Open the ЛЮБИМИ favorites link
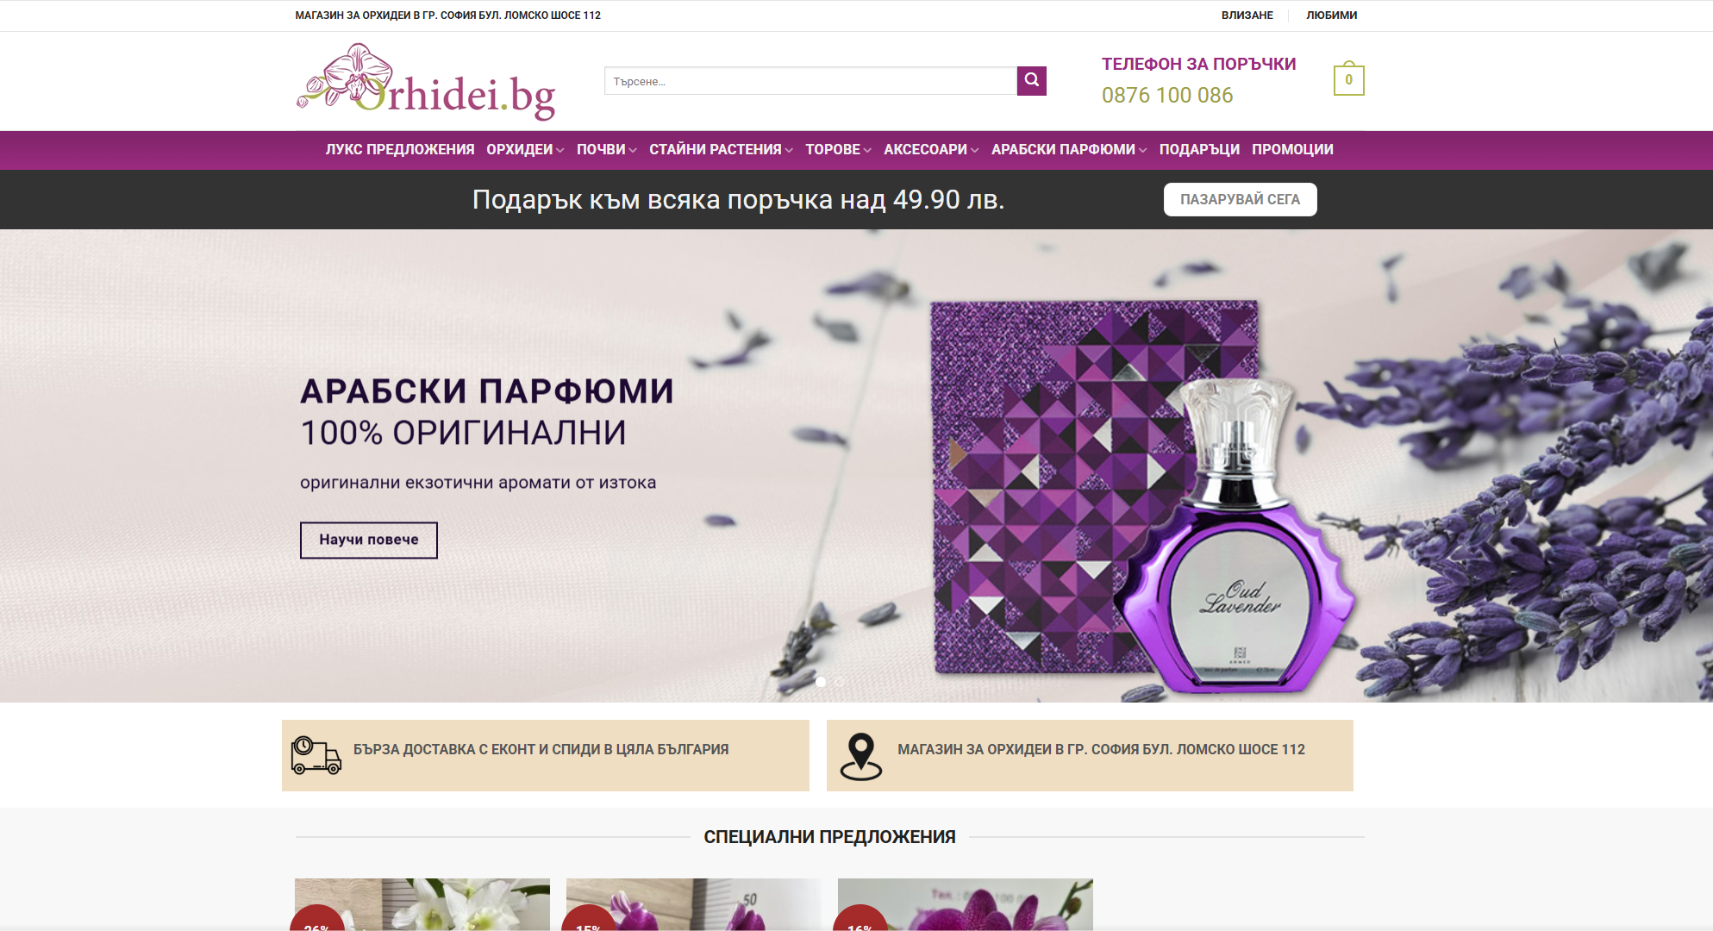The width and height of the screenshot is (1713, 931). coord(1331,16)
